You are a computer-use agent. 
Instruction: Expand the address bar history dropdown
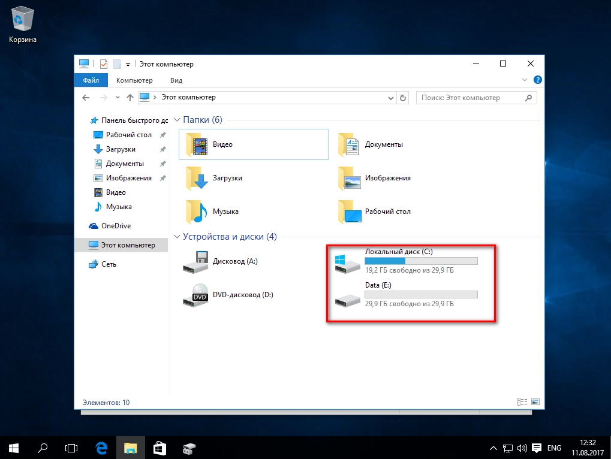point(391,98)
